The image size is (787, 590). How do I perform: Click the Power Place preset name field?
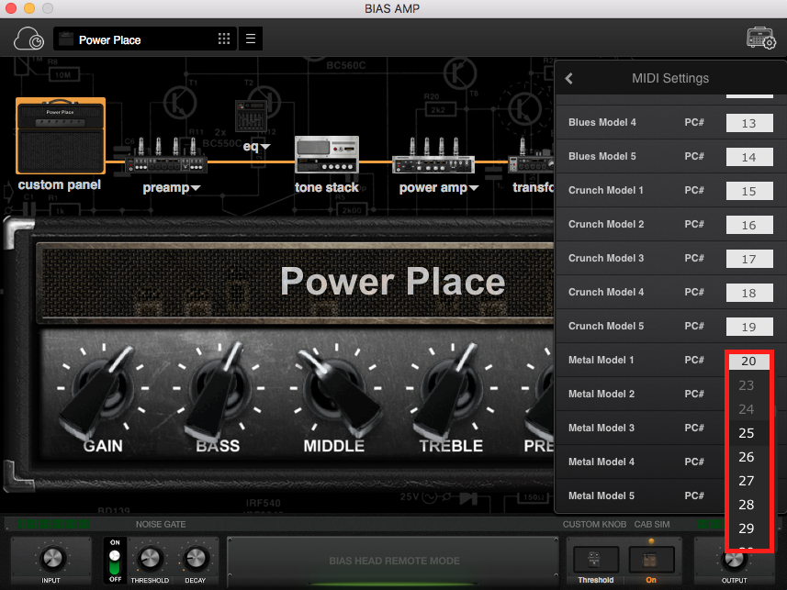click(144, 39)
